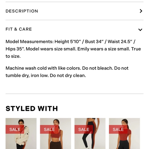Tap the SALE tag on striped leggings
The width and height of the screenshot is (149, 149).
pyautogui.click(x=84, y=129)
